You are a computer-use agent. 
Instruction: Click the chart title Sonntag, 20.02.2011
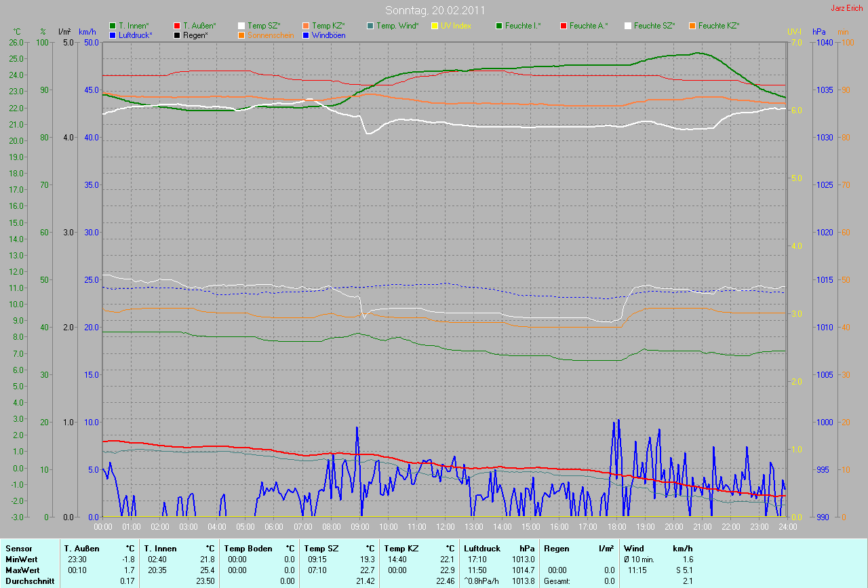click(x=433, y=10)
